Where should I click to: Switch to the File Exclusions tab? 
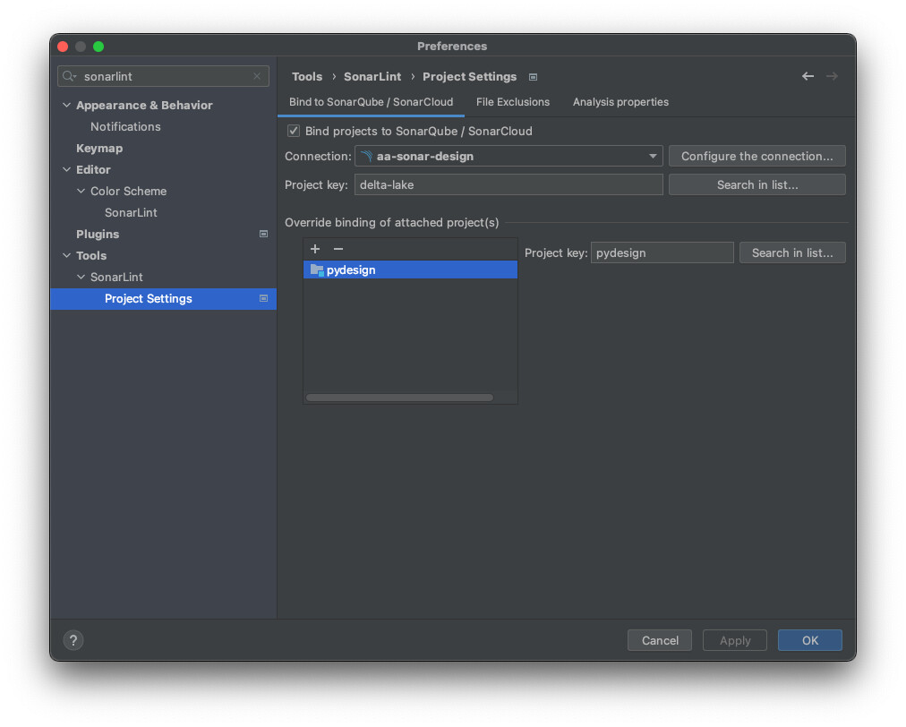pos(512,102)
